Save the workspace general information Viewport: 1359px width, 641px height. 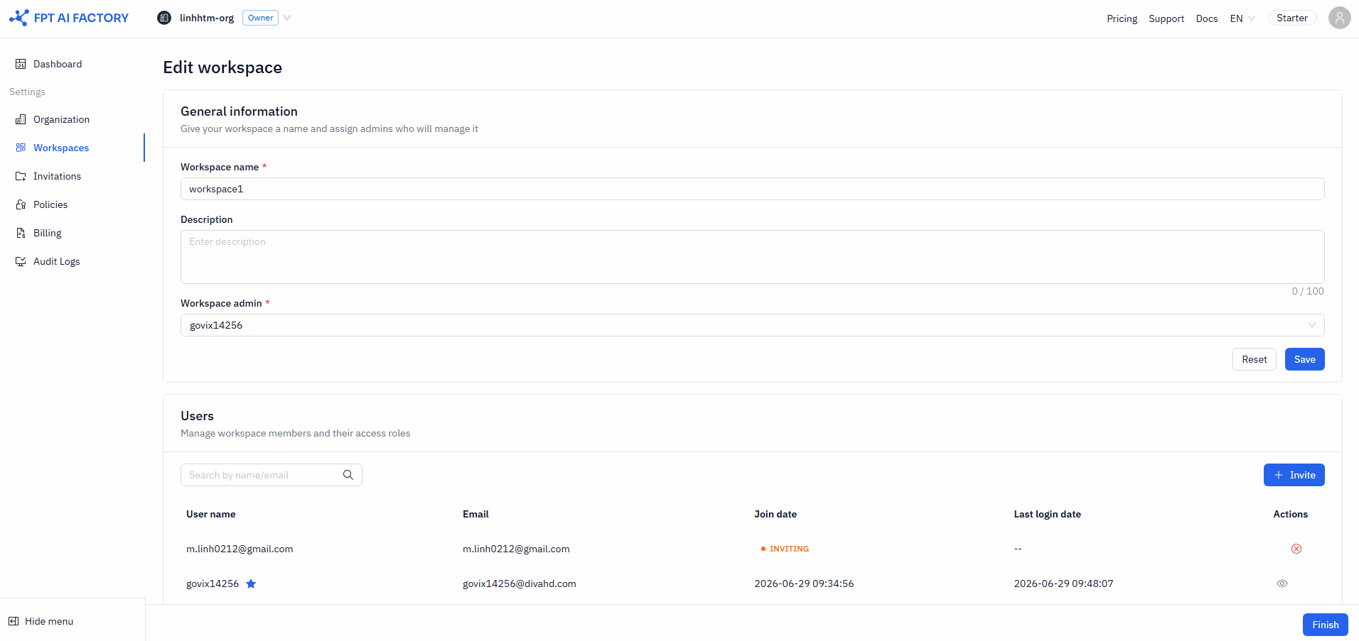tap(1304, 359)
